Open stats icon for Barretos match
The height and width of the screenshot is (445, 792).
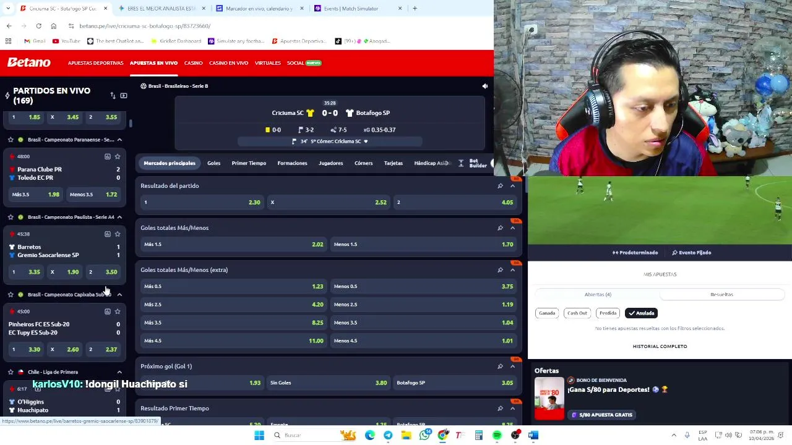(107, 234)
